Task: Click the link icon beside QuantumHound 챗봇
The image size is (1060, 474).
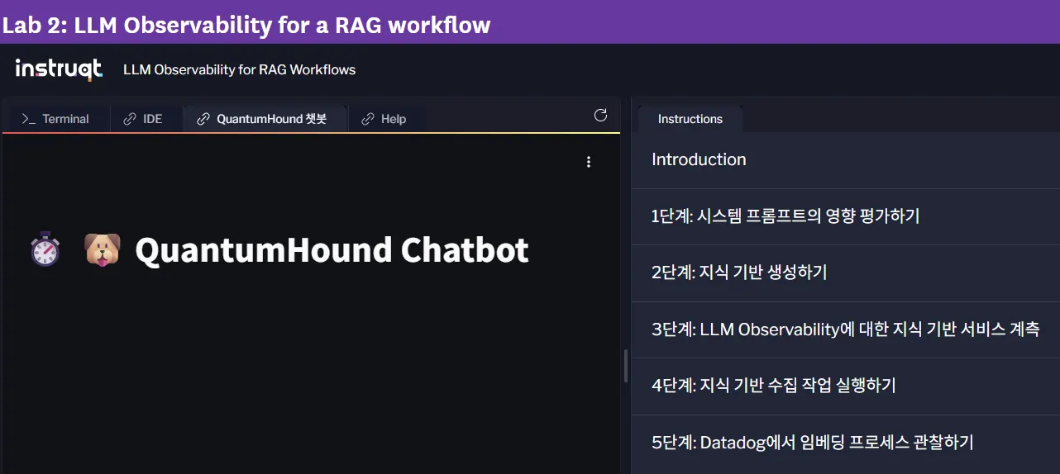Action: pyautogui.click(x=203, y=119)
